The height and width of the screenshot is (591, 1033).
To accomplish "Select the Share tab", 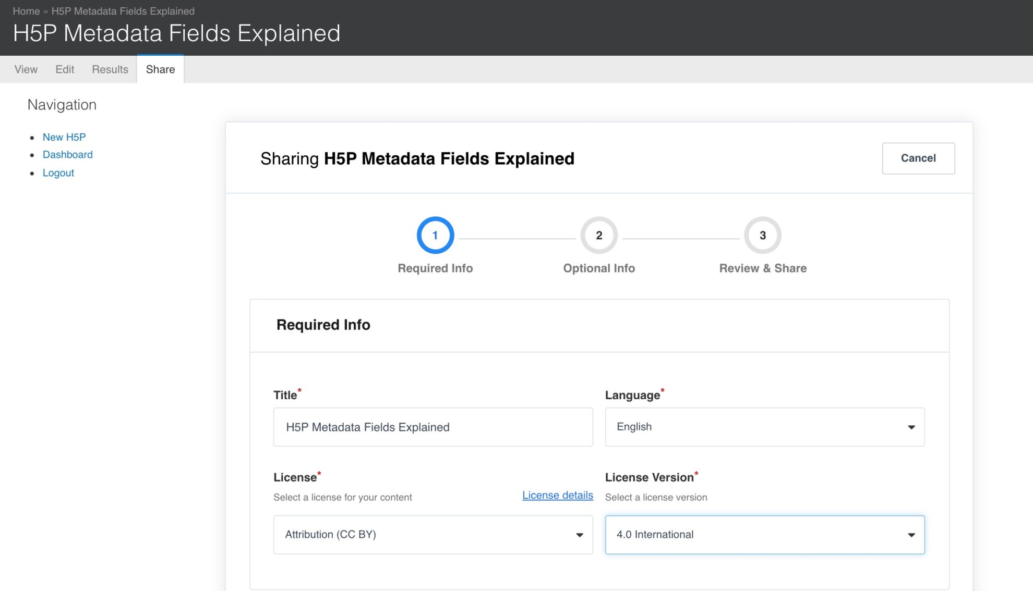I will [x=160, y=69].
